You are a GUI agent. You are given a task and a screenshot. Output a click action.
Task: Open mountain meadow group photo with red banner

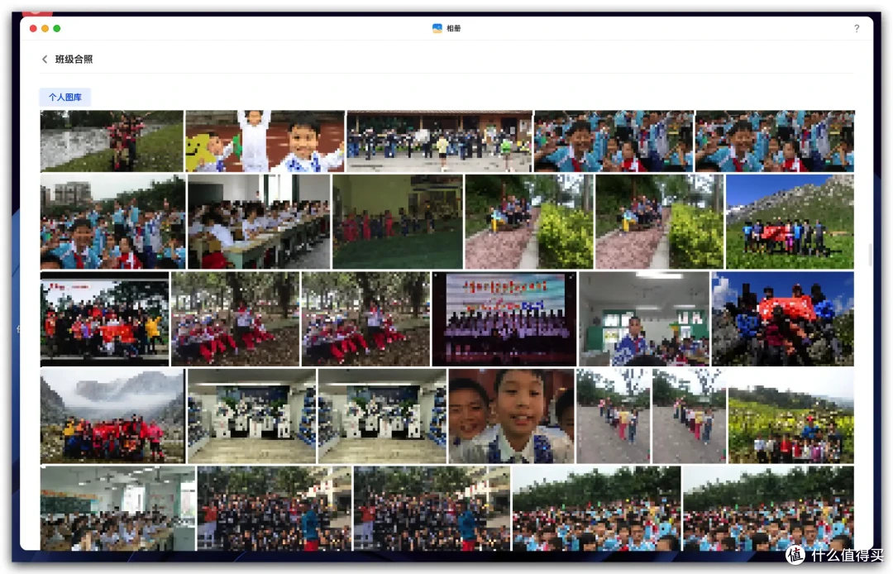pyautogui.click(x=790, y=222)
